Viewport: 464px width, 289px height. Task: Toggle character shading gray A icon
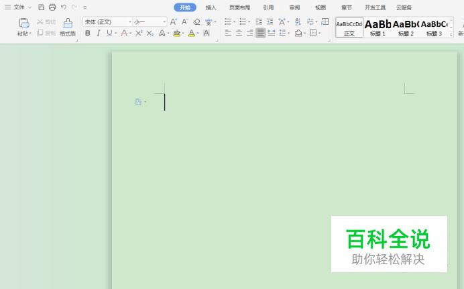(207, 33)
